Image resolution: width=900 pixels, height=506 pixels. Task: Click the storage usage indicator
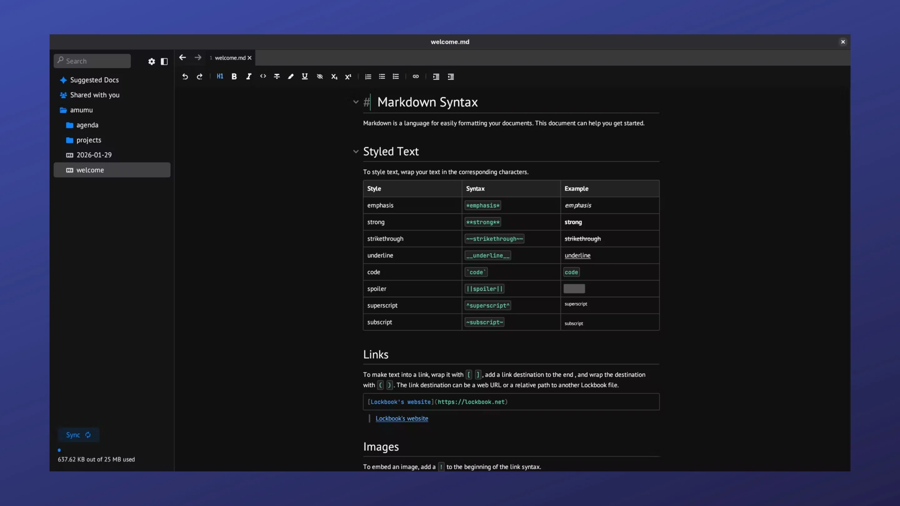(x=96, y=459)
